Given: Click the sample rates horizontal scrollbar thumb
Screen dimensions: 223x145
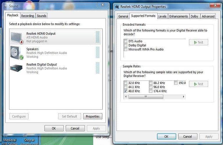Looking at the screenshot, I should [146, 97].
